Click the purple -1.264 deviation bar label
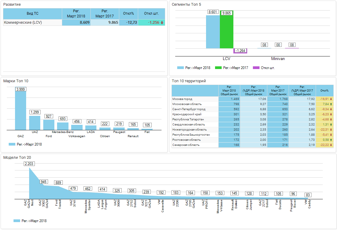 pos(240,51)
